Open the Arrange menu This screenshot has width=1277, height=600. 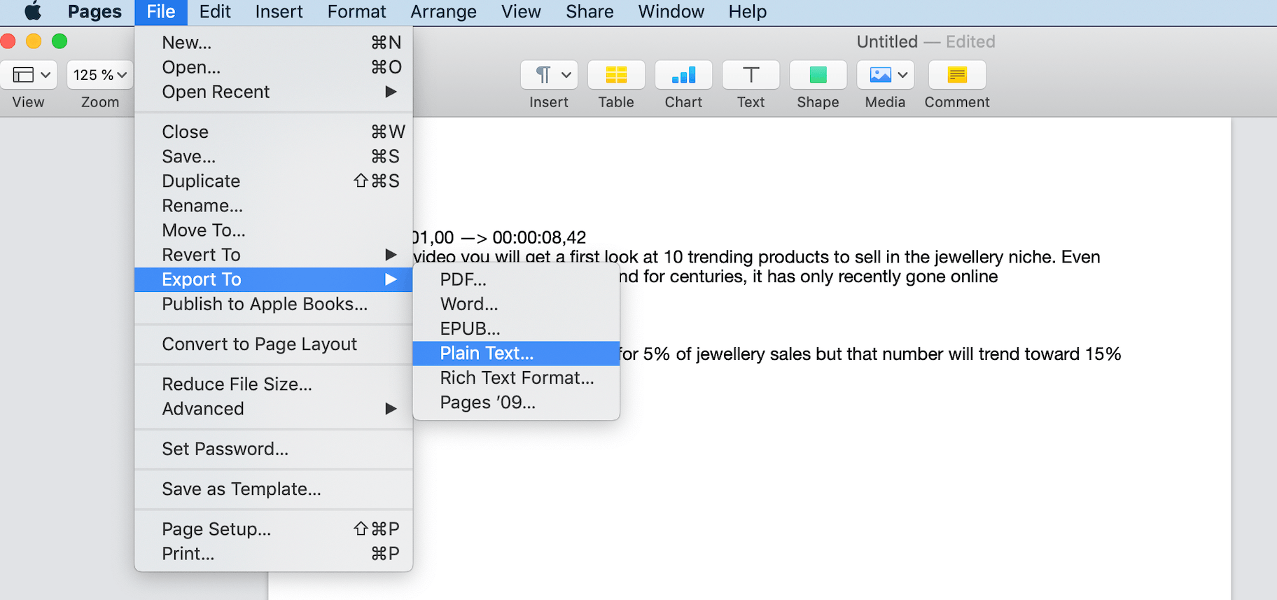(443, 12)
